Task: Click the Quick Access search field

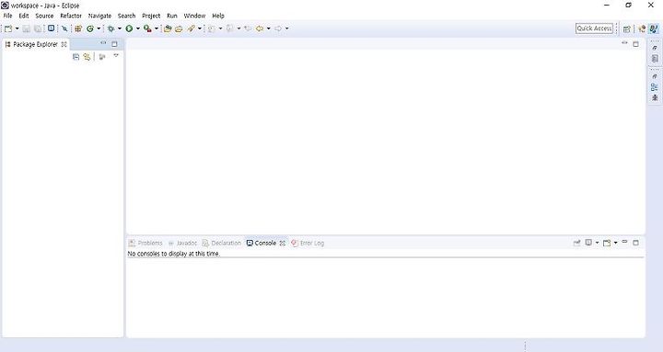Action: point(594,28)
